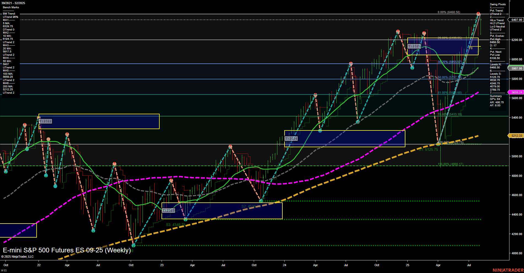Click the 20 MA value 5917.5

(x=7, y=52)
